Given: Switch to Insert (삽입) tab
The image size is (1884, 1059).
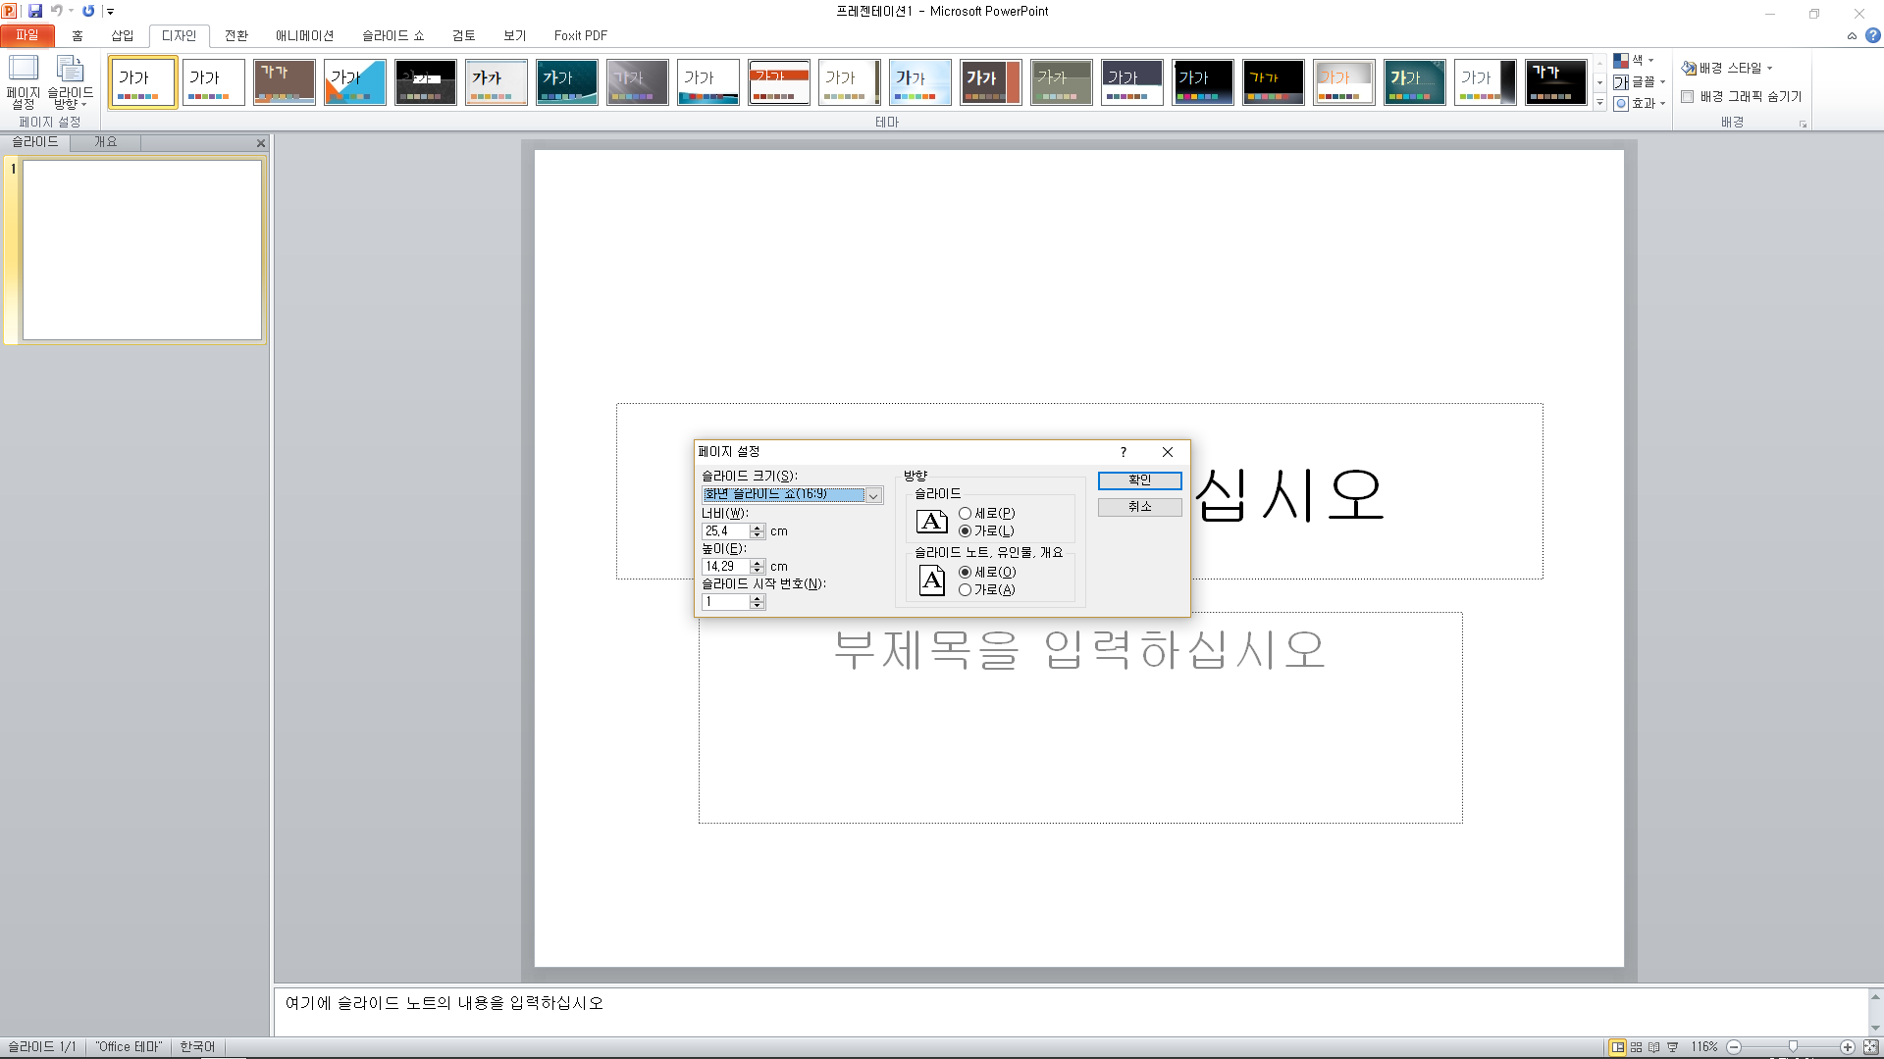Looking at the screenshot, I should (x=122, y=35).
